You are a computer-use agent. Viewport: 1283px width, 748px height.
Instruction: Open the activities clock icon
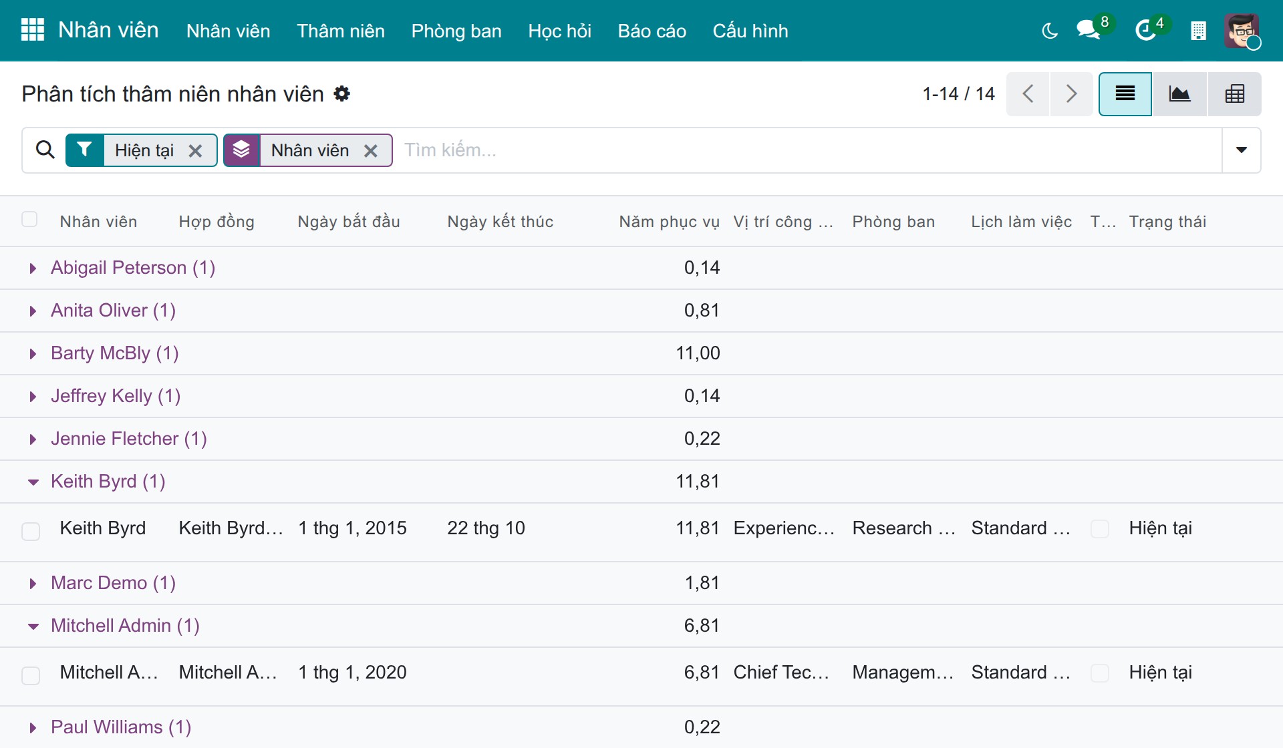coord(1147,30)
